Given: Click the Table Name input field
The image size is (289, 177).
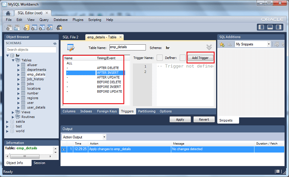Looking at the screenshot, I should point(128,47).
